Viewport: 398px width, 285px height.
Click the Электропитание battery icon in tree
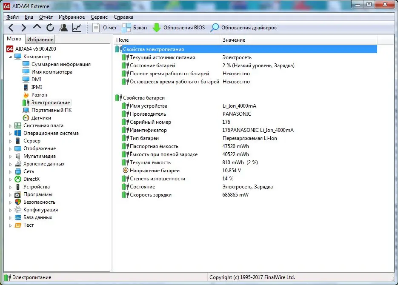click(26, 103)
